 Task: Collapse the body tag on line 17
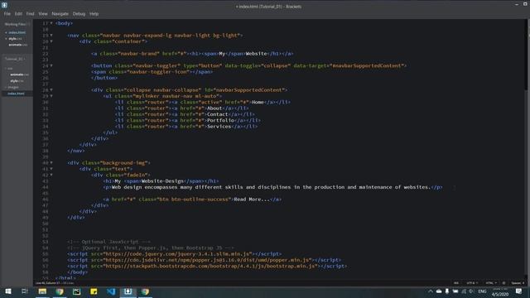point(51,23)
